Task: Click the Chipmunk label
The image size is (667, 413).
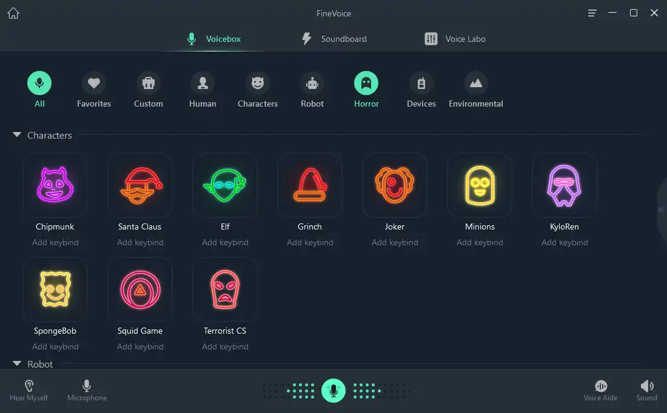Action: tap(55, 226)
